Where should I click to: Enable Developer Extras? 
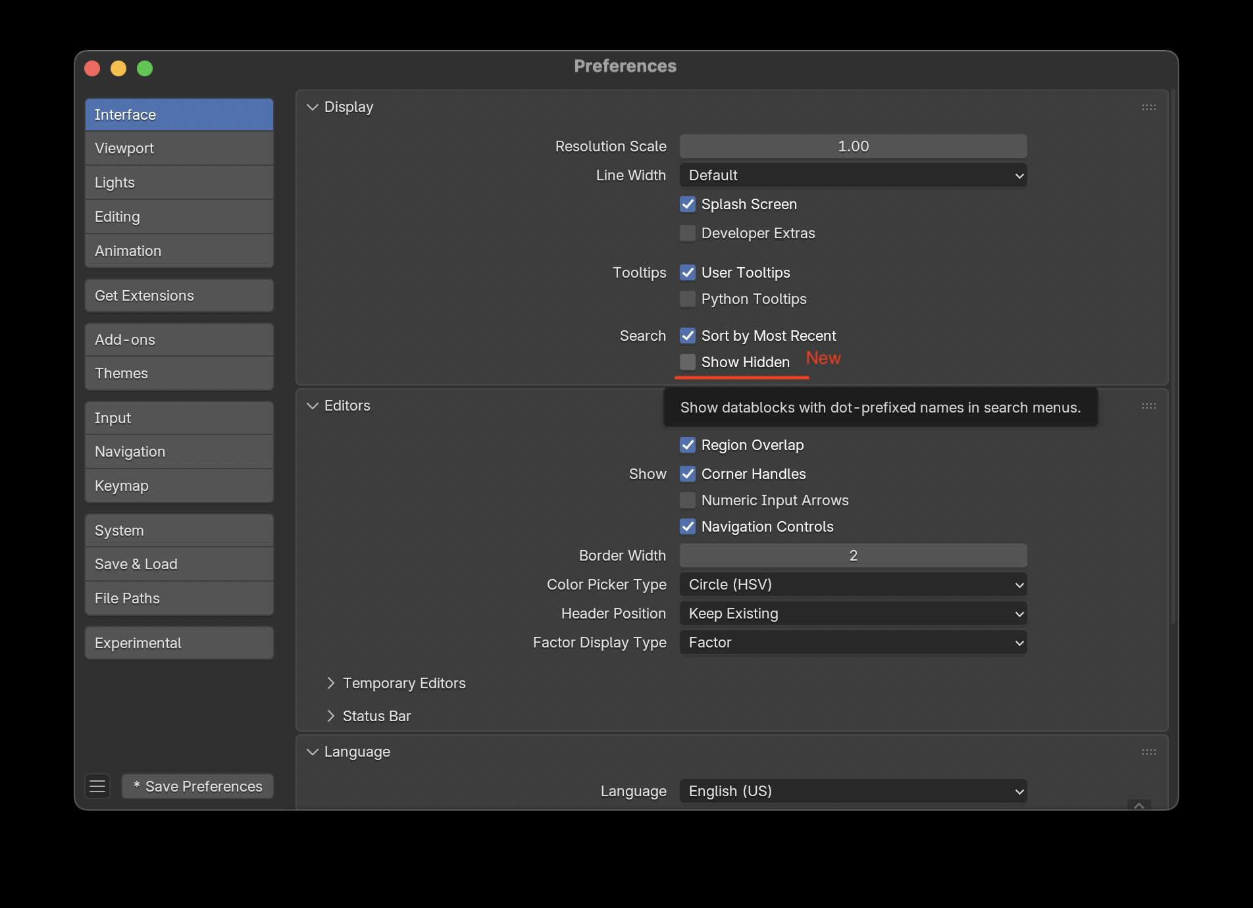688,233
